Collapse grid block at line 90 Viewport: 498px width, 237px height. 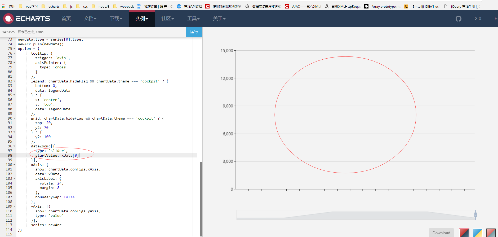14,118
